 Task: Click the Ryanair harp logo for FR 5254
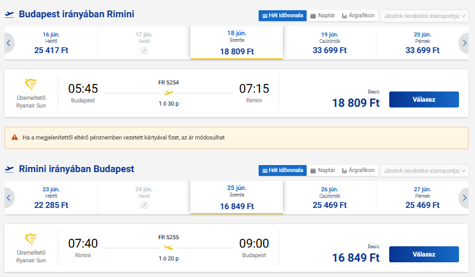(31, 84)
